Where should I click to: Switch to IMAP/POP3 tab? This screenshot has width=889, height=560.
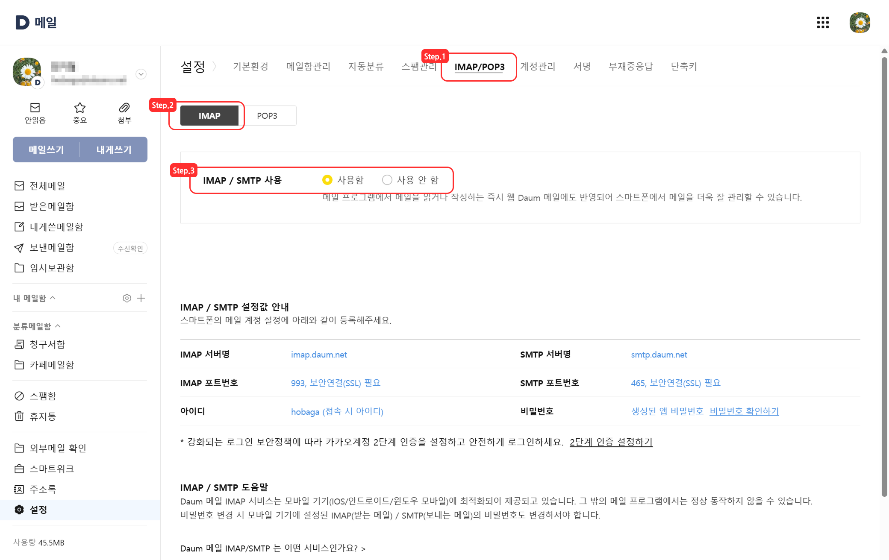pyautogui.click(x=480, y=67)
